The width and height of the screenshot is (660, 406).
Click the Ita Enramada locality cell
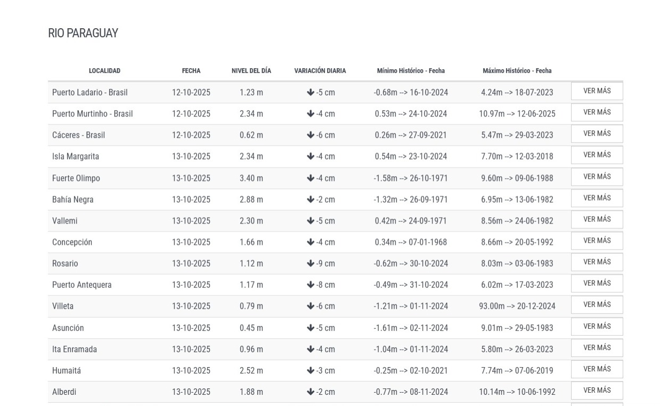coord(74,350)
